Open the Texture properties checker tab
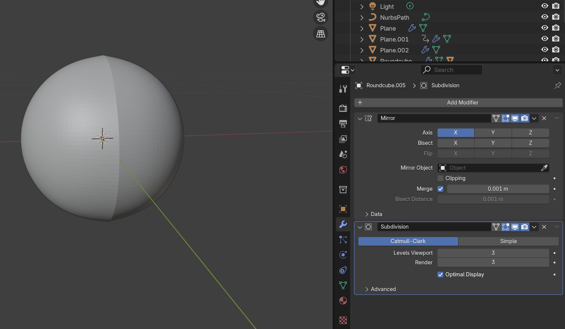 pos(343,320)
